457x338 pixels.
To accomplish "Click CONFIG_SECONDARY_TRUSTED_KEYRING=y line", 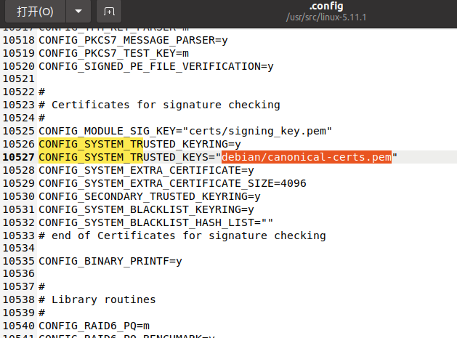I will [x=150, y=196].
